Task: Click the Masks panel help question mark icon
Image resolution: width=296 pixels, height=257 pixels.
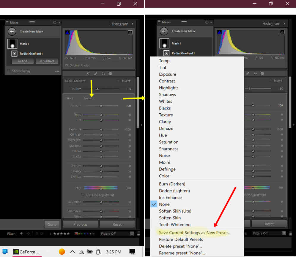Action: click(54, 22)
